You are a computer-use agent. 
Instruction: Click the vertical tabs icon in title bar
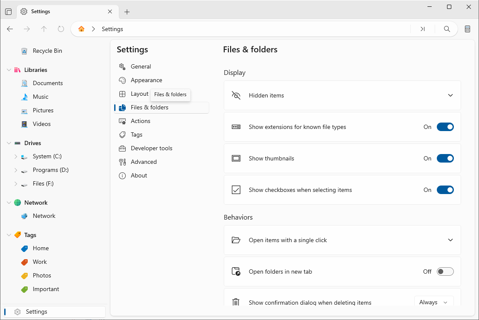[x=9, y=11]
